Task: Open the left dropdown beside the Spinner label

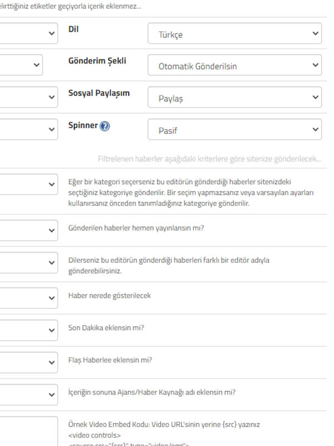Action: (x=28, y=129)
